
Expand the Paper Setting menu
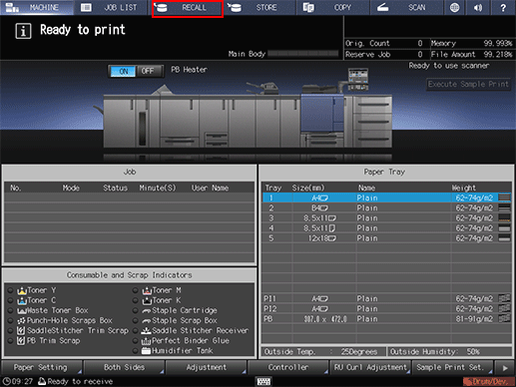click(x=41, y=367)
